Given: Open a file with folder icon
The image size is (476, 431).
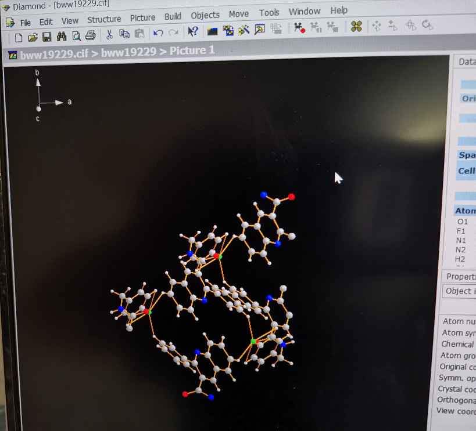Looking at the screenshot, I should click(33, 37).
